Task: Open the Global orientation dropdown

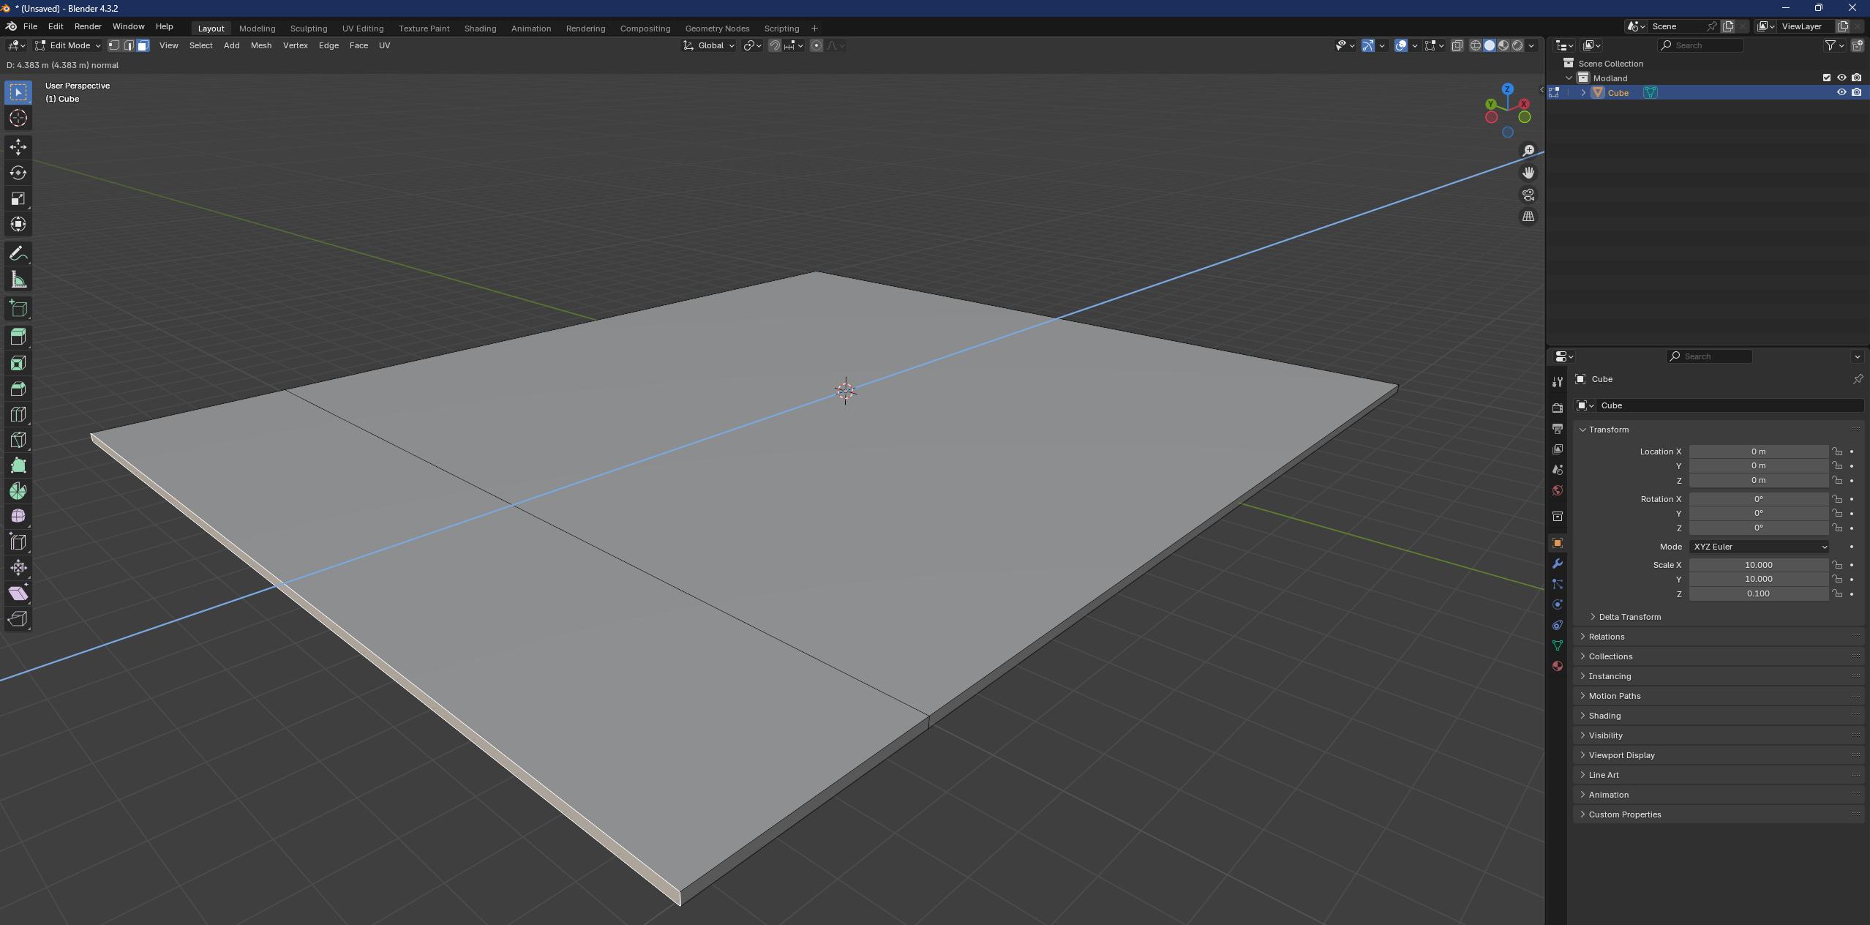Action: pyautogui.click(x=709, y=45)
